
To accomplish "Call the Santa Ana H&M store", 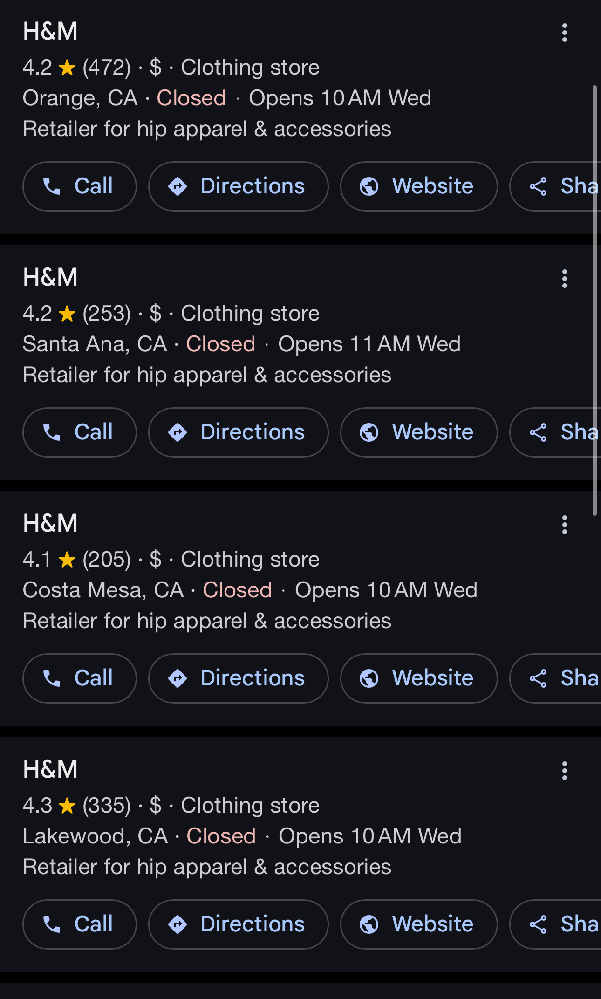I will tap(80, 432).
